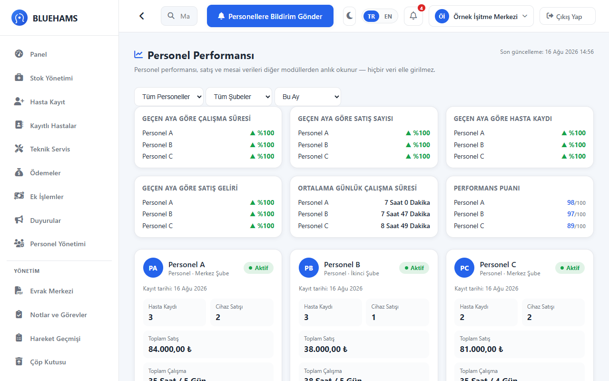
Task: Open Bu Ay period dropdown
Action: pos(308,97)
